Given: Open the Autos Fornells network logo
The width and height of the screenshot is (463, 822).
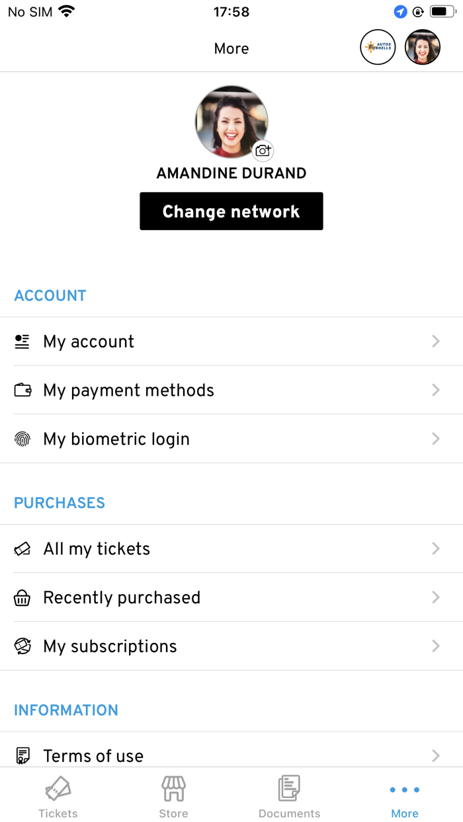Looking at the screenshot, I should click(378, 47).
